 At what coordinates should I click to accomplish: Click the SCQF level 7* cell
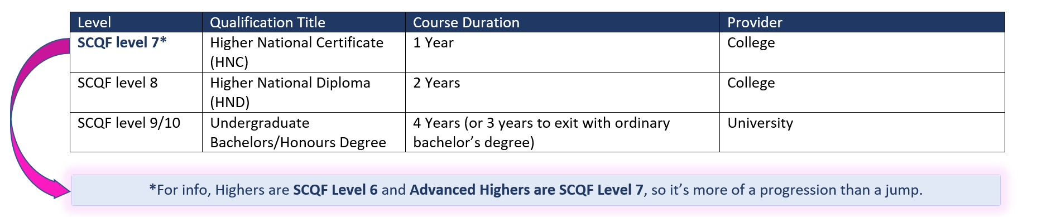pyautogui.click(x=136, y=52)
